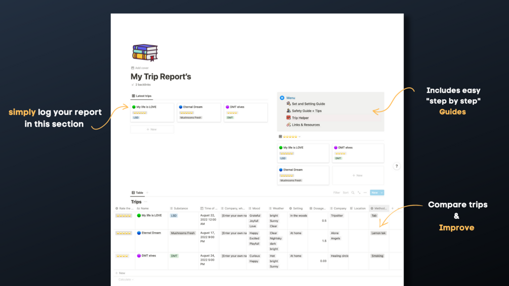Click the Location column header

(x=359, y=209)
